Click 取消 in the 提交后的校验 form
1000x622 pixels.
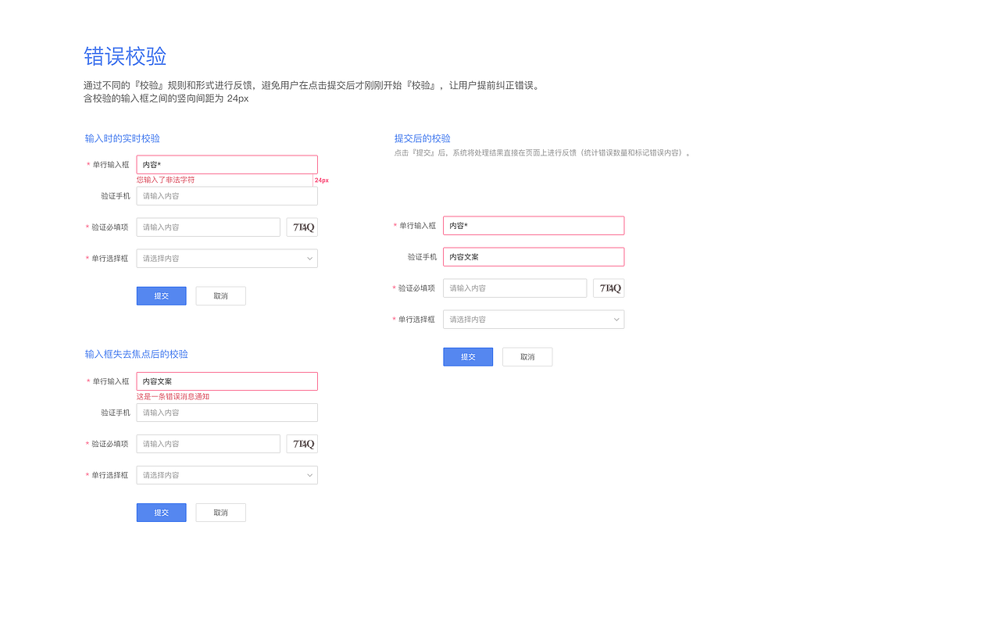[x=527, y=357]
